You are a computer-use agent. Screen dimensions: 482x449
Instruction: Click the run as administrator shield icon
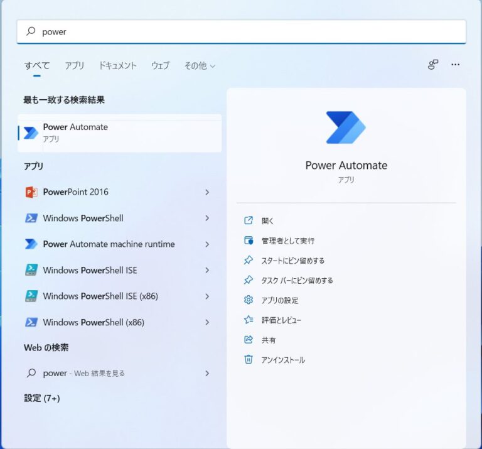point(249,241)
